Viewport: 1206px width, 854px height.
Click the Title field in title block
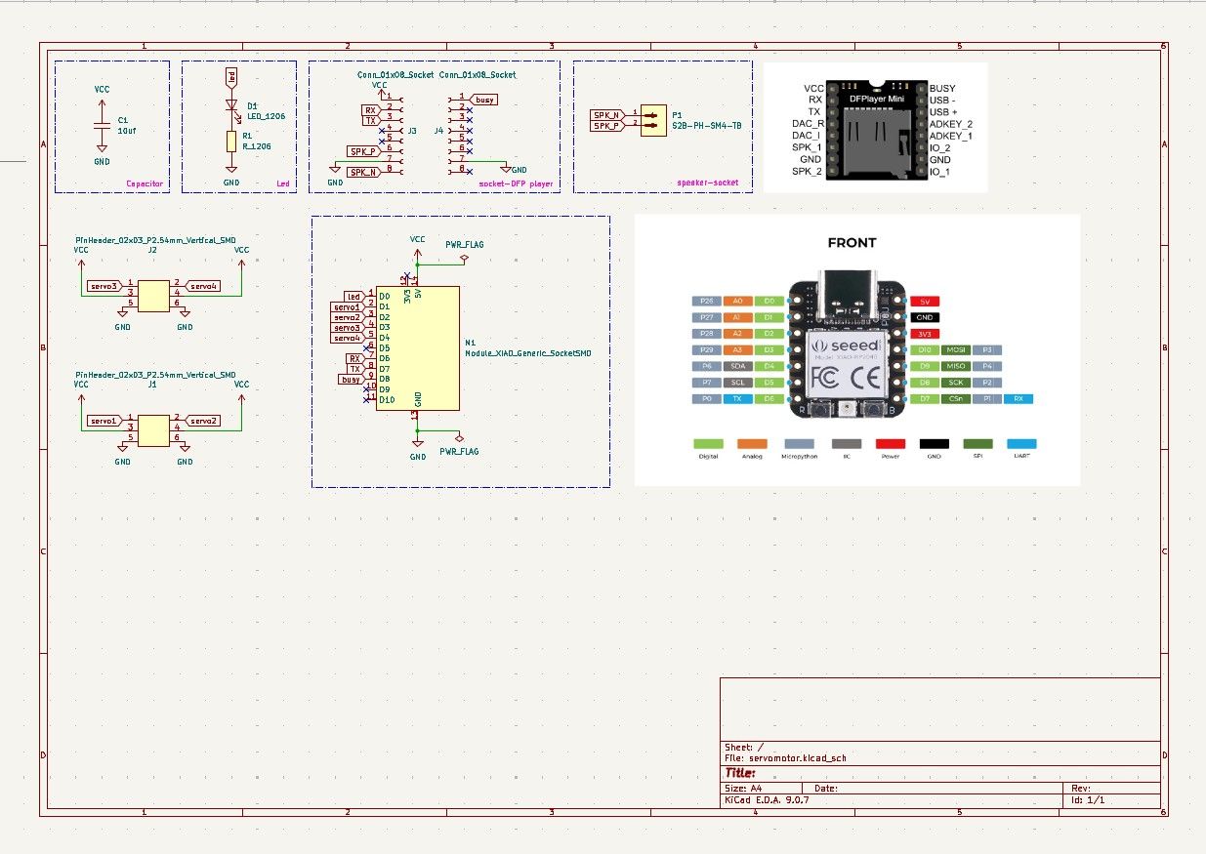pos(740,773)
